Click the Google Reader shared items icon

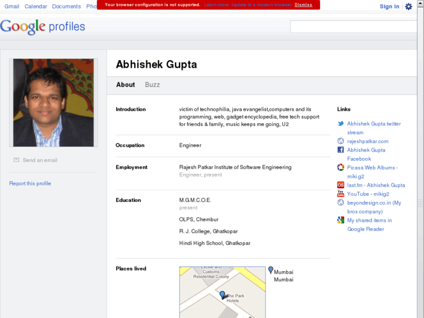pos(341,220)
